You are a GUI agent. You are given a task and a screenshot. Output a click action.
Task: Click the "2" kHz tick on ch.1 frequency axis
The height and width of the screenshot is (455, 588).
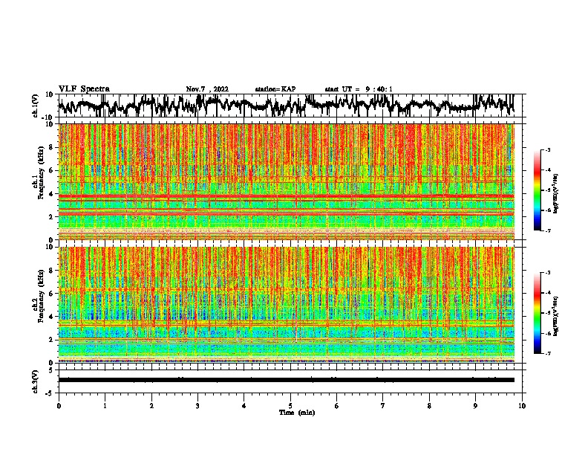click(52, 216)
